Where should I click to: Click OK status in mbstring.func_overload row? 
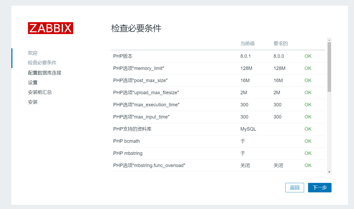tap(308, 165)
